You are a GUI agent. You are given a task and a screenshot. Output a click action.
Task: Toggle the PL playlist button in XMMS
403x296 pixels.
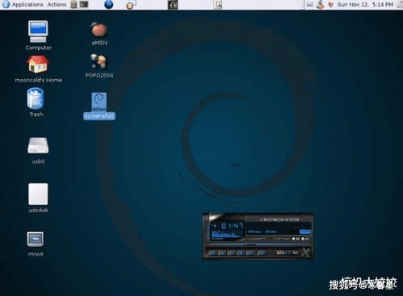304,239
